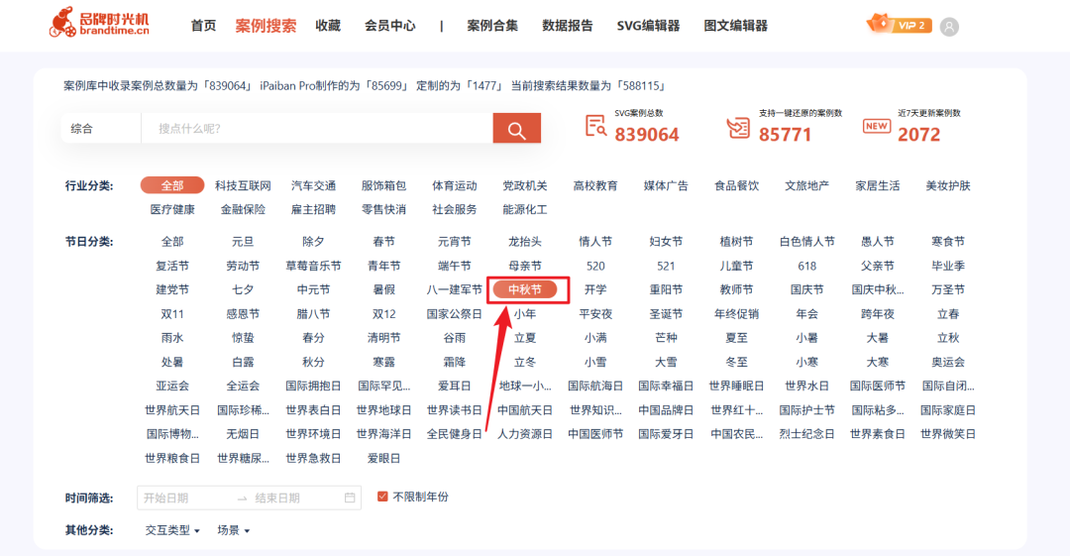Filter by 食品餐饮 industry
1070x556 pixels.
[x=736, y=185]
